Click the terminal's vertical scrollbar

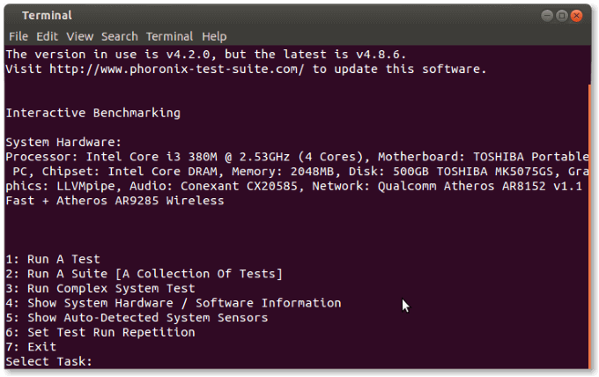coord(589,220)
